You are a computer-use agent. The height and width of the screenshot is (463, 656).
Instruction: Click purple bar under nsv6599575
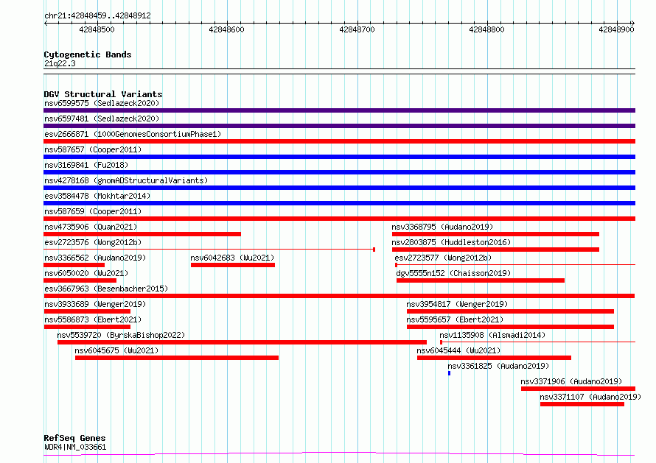click(x=339, y=110)
